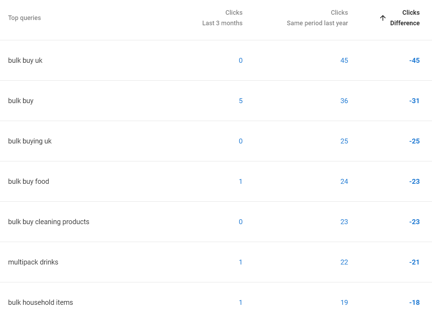The width and height of the screenshot is (432, 315).
Task: Open the 'bulk household items' query
Action: (x=40, y=302)
